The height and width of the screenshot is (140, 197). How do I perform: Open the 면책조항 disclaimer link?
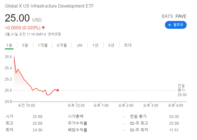point(54,34)
